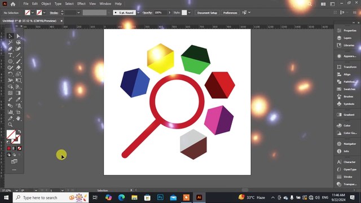The image size is (361, 203).
Task: Open the Stroke color dropdown
Action: pyautogui.click(x=44, y=12)
